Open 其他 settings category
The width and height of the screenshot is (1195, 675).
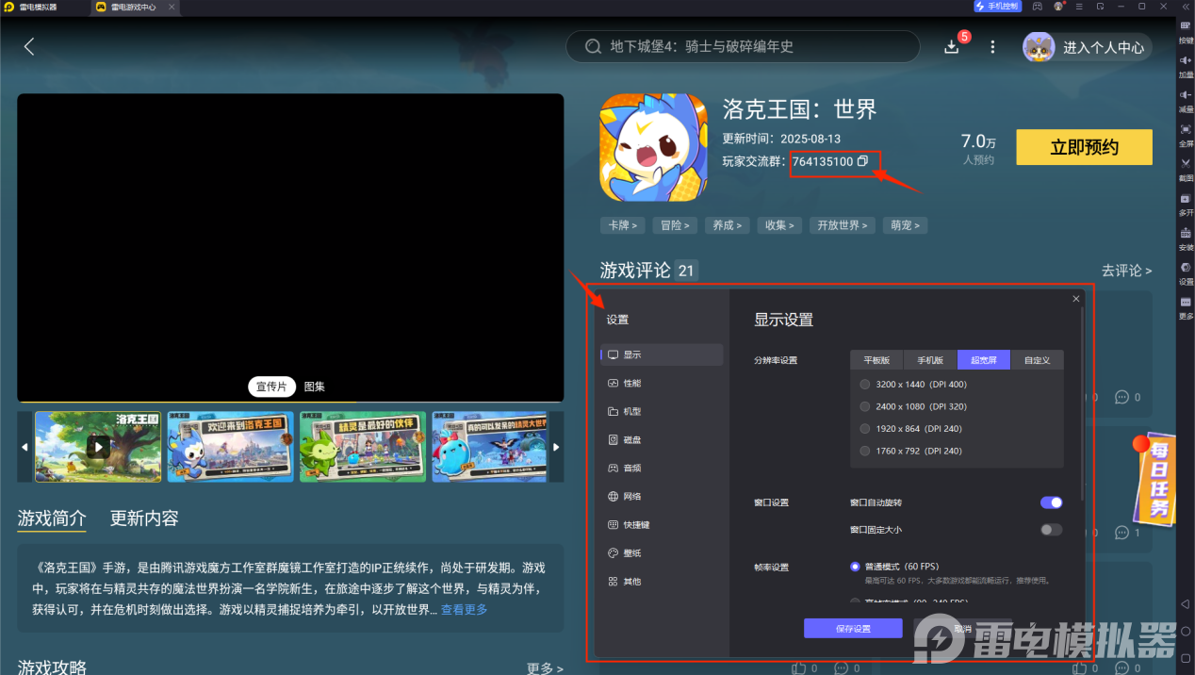(663, 581)
